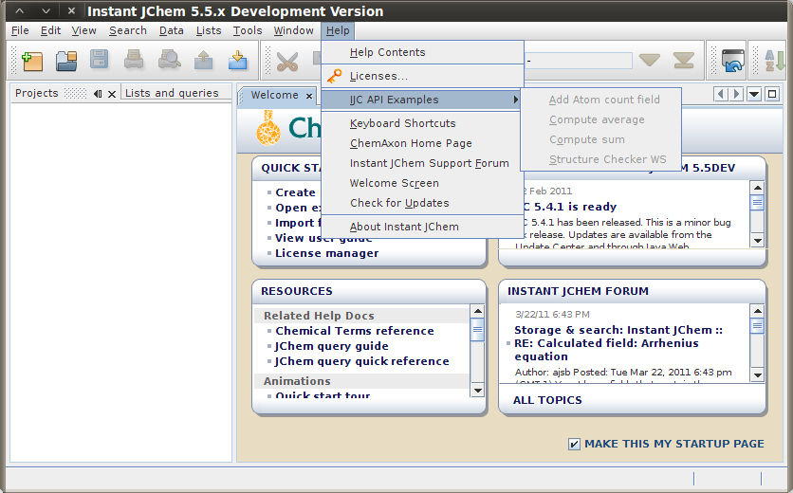This screenshot has height=493, width=793.
Task: Select Keyboard Shortcuts from Help menu
Action: 402,123
